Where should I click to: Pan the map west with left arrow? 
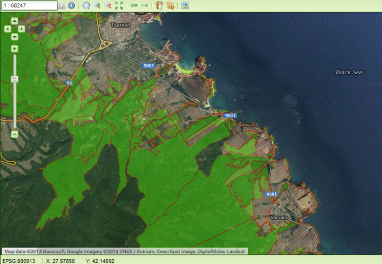[7, 29]
